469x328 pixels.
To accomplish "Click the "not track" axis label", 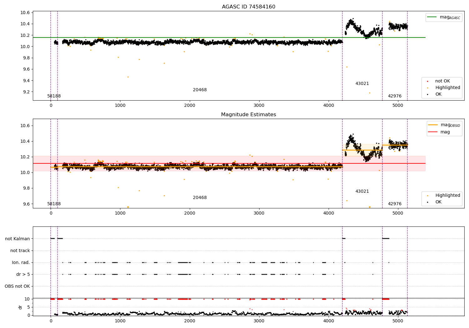I will [x=20, y=251].
